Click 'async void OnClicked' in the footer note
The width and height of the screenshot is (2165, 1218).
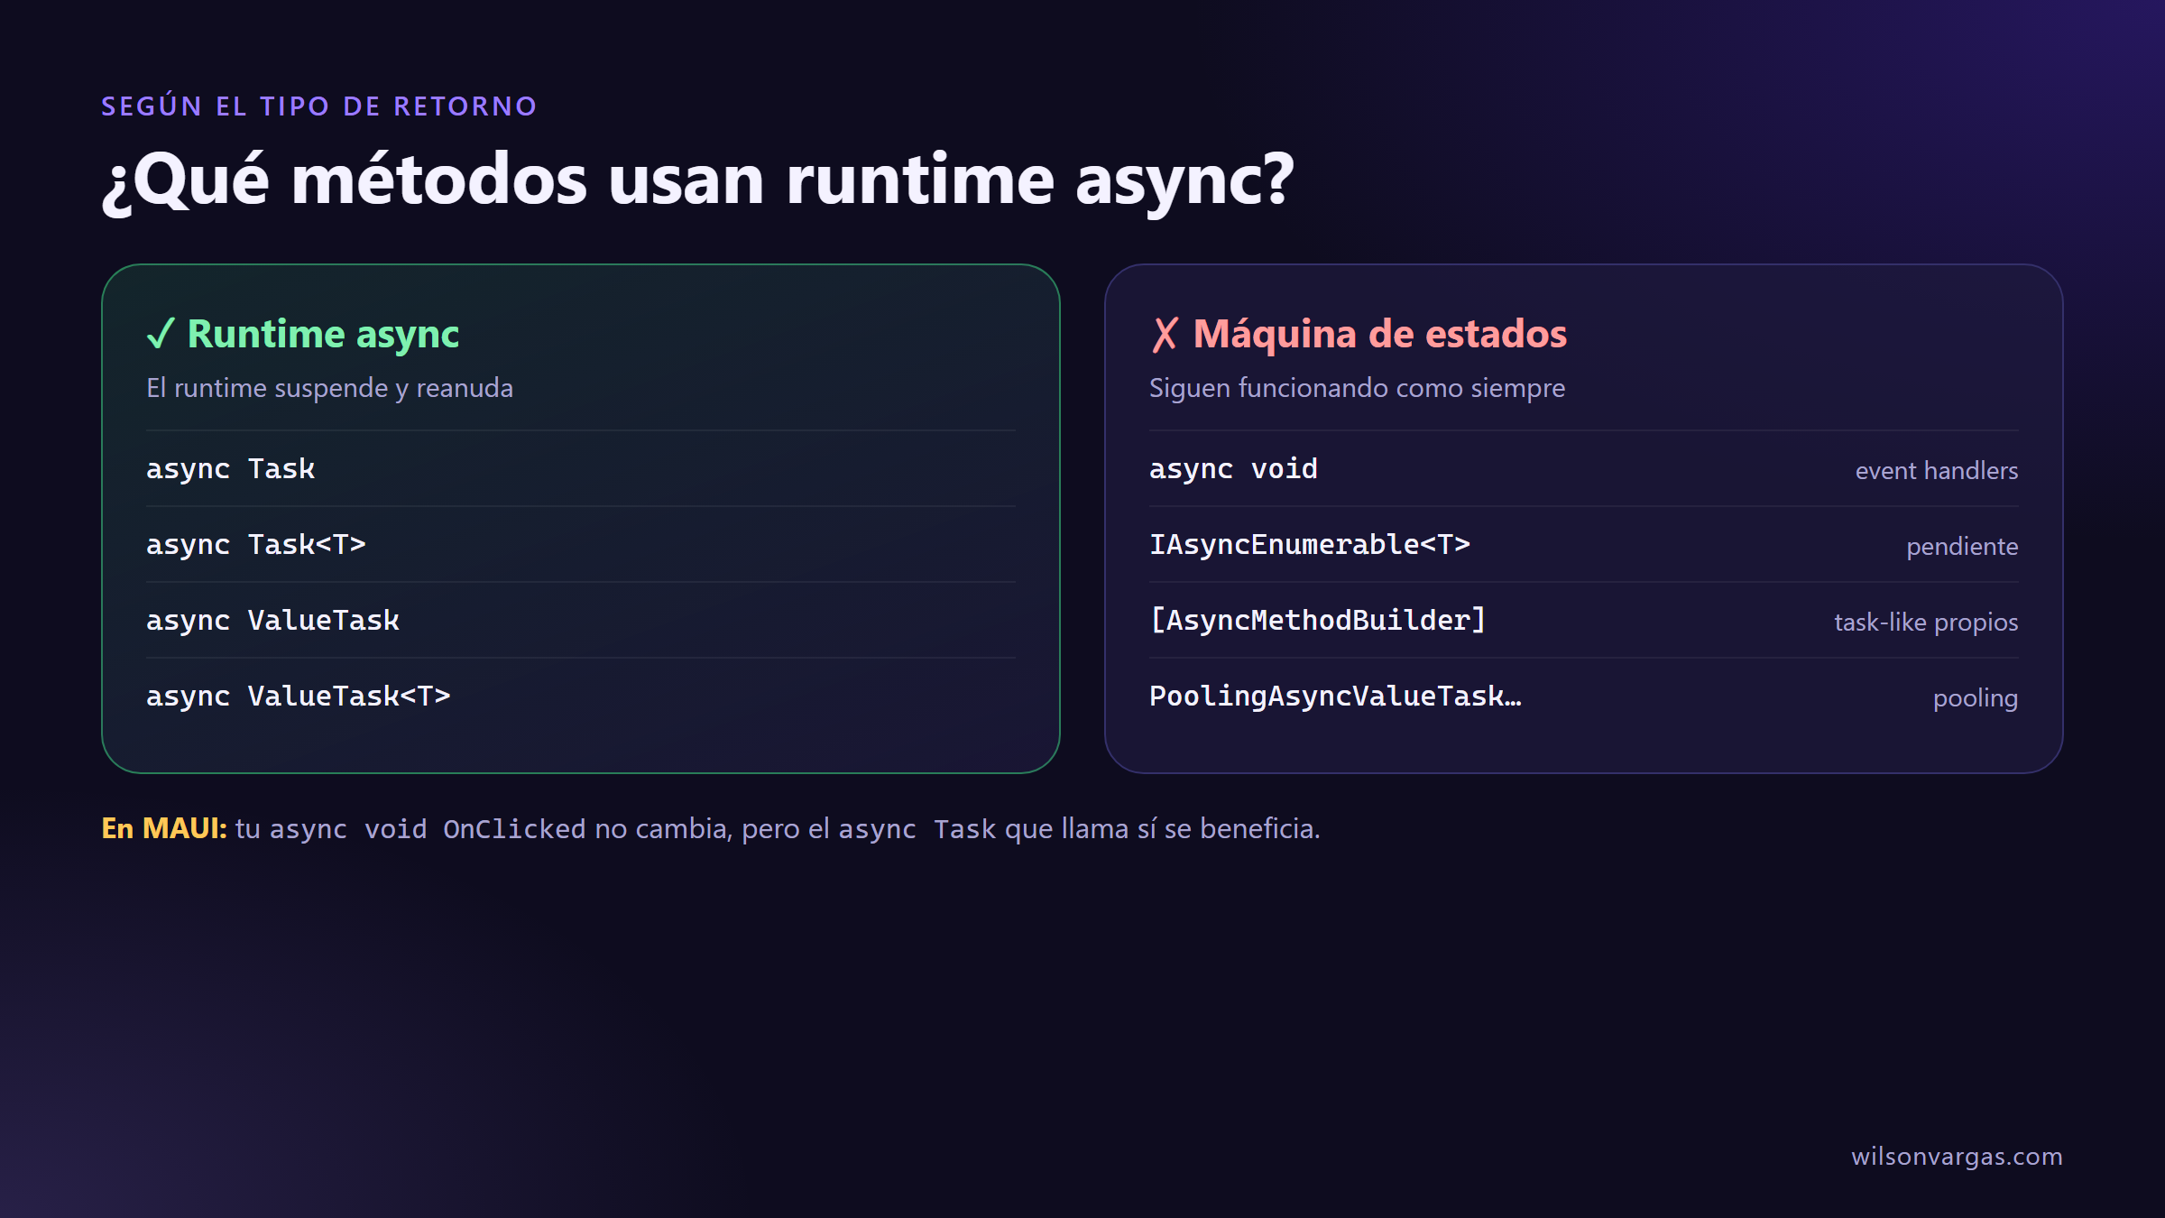(428, 829)
